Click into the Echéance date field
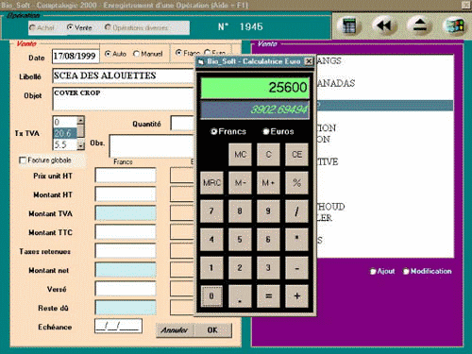This screenshot has height=354, width=472. coord(118,327)
